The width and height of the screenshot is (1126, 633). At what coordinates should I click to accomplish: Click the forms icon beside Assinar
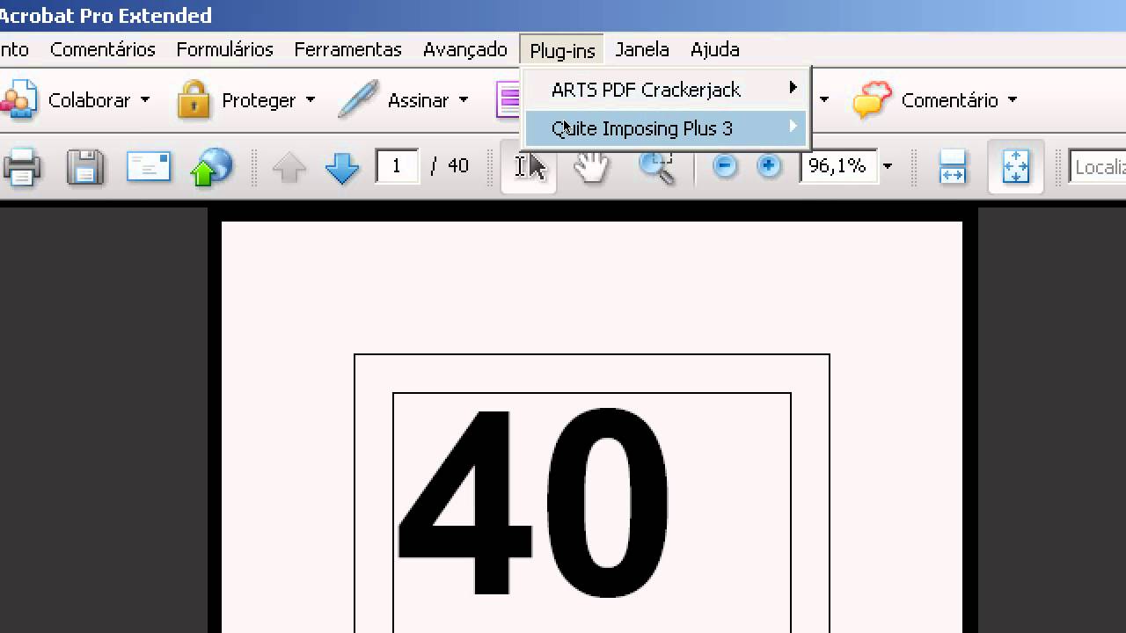508,99
